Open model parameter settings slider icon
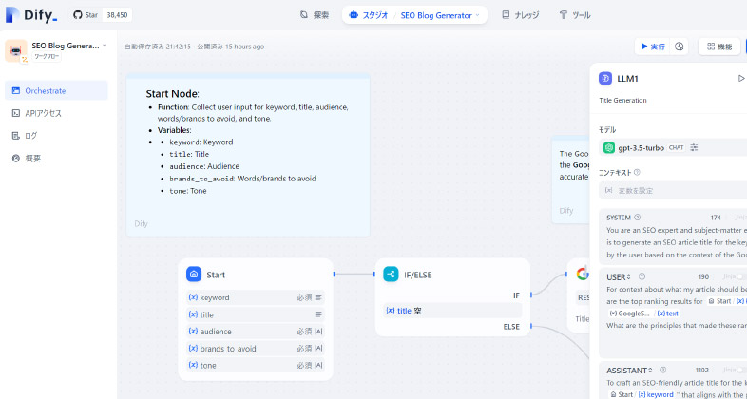This screenshot has width=747, height=399. click(x=694, y=147)
